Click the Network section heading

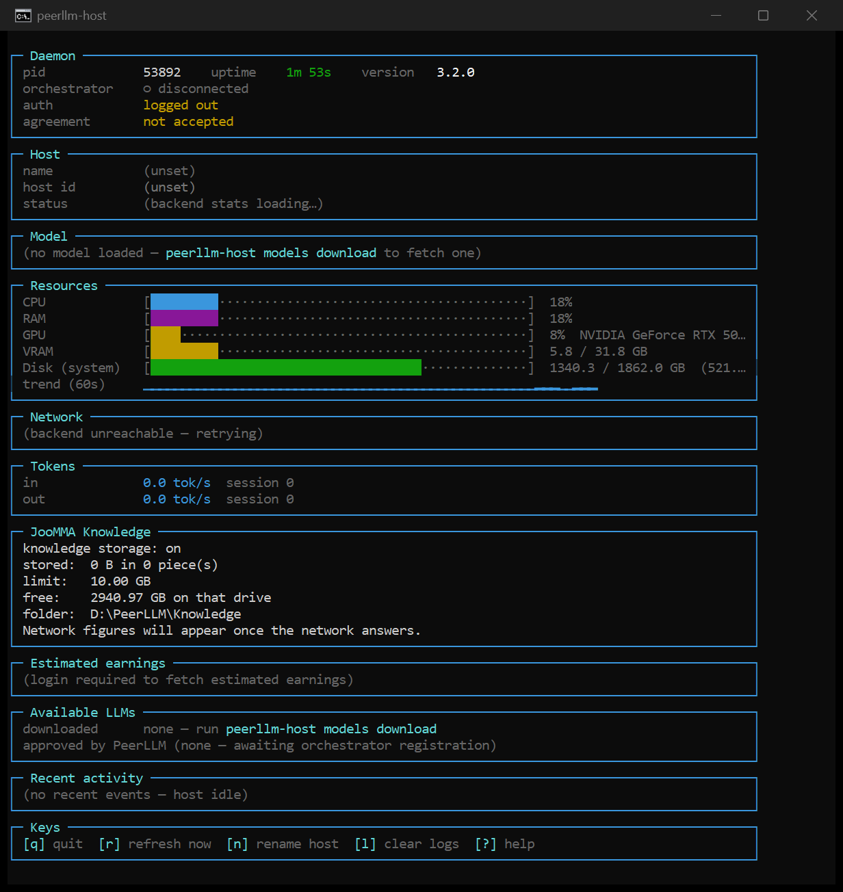click(x=56, y=417)
